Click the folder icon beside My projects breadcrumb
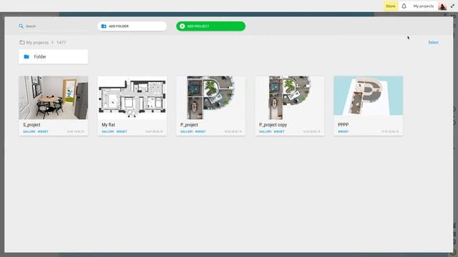Viewport: 458px width, 257px height. click(22, 43)
